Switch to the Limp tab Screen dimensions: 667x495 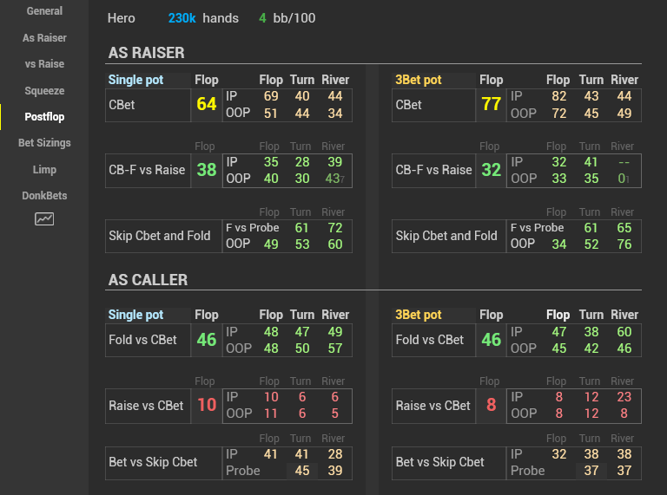click(44, 170)
